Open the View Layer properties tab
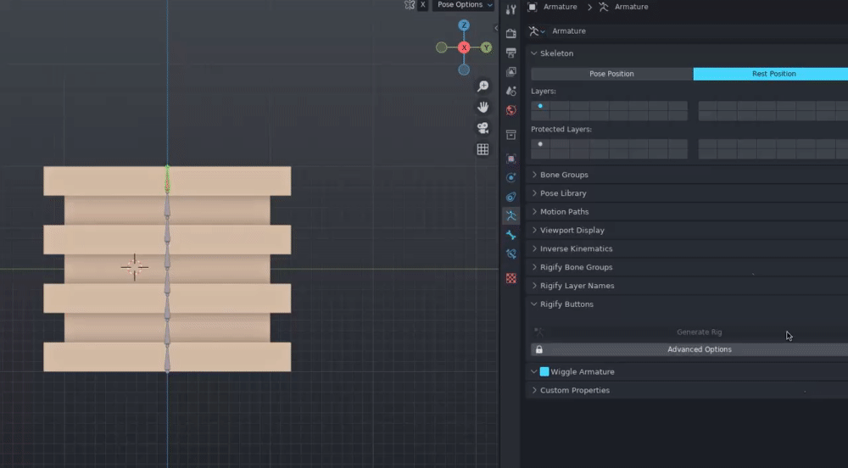 511,72
